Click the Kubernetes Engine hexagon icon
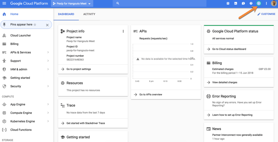The image size is (278, 142). pos(4,121)
